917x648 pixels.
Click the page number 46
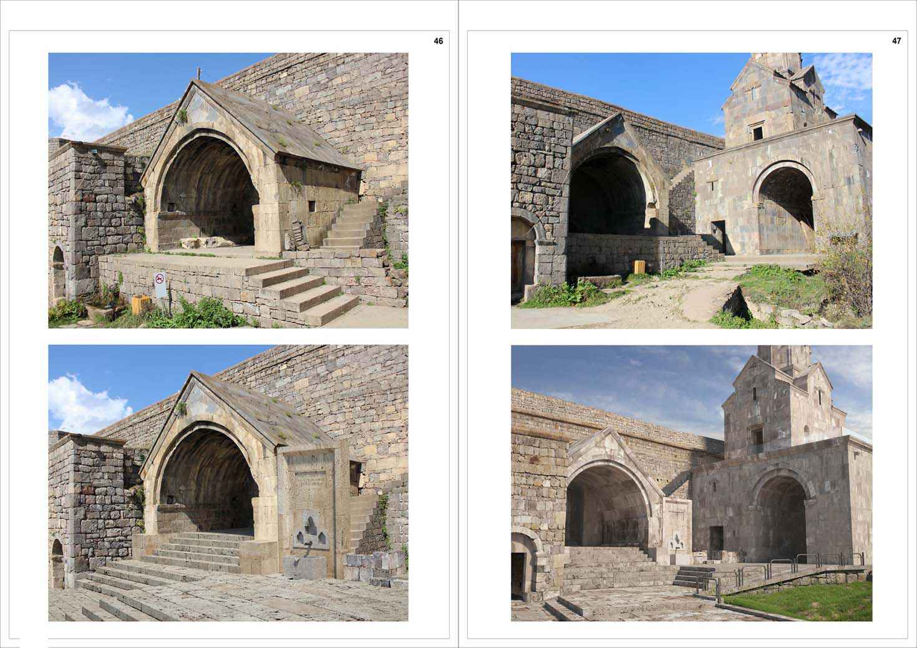pos(437,41)
